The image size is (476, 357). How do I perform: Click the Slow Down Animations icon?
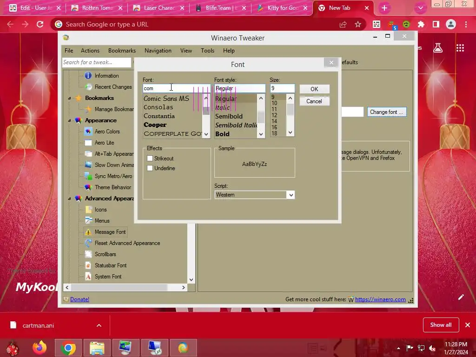[x=88, y=165]
